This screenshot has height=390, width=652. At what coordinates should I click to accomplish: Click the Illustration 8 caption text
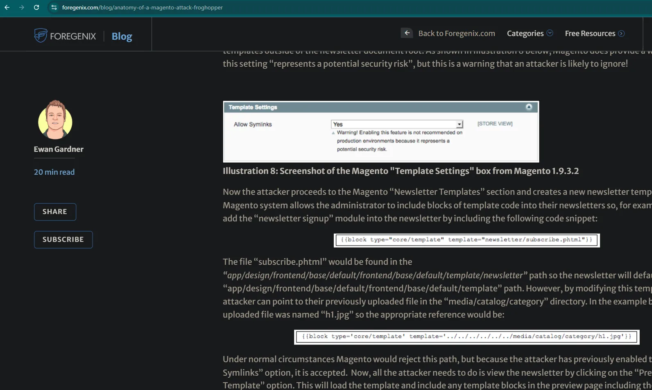coord(401,171)
